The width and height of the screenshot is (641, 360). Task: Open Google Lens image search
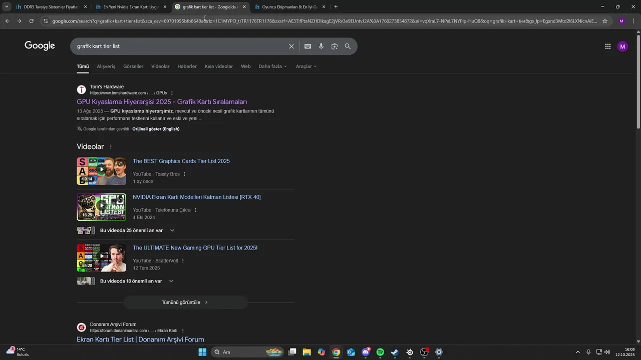[x=334, y=46]
